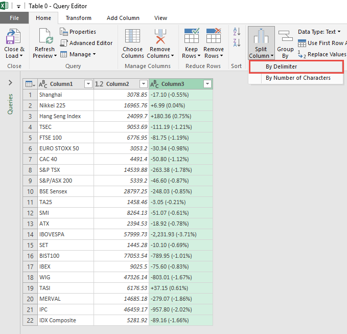Open the Column1 filter dropdown

[x=88, y=84]
